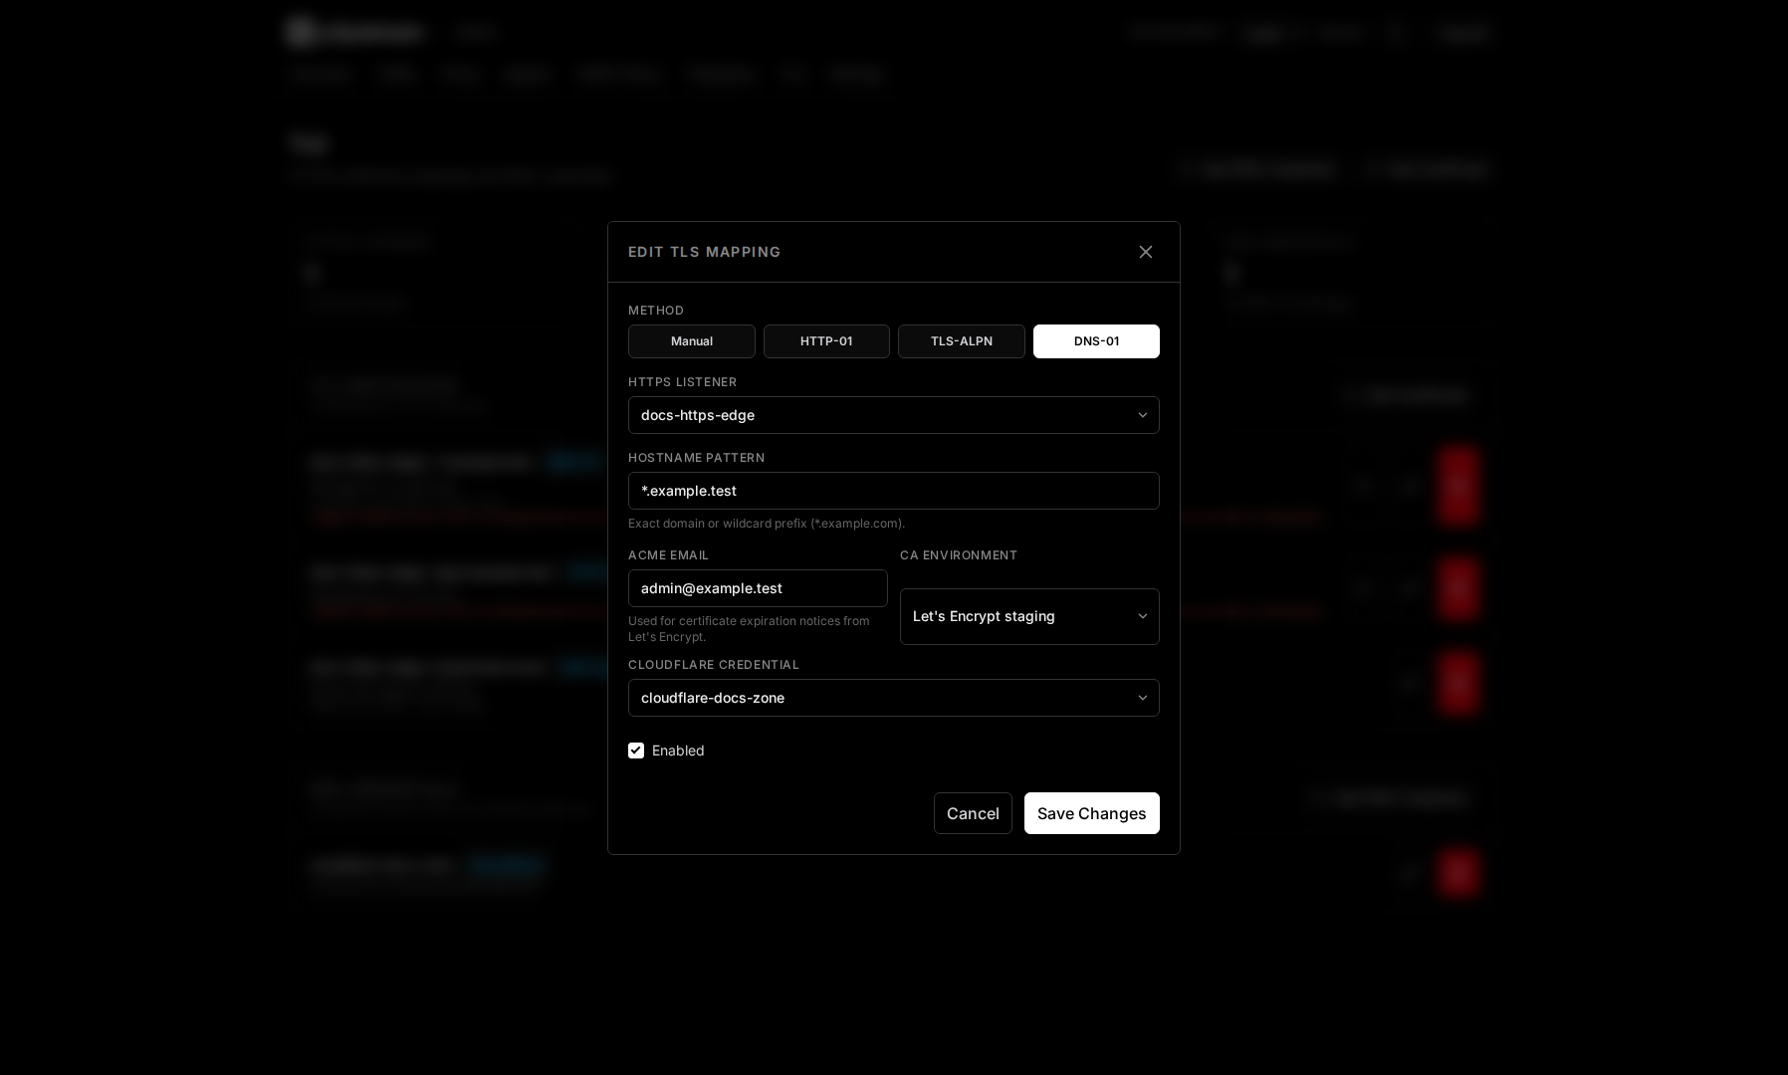This screenshot has height=1075, width=1788.
Task: Click the Cancel button
Action: point(973,813)
